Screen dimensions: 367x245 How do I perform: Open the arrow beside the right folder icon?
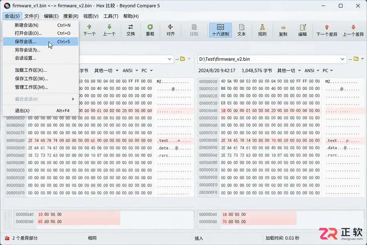tap(362, 59)
